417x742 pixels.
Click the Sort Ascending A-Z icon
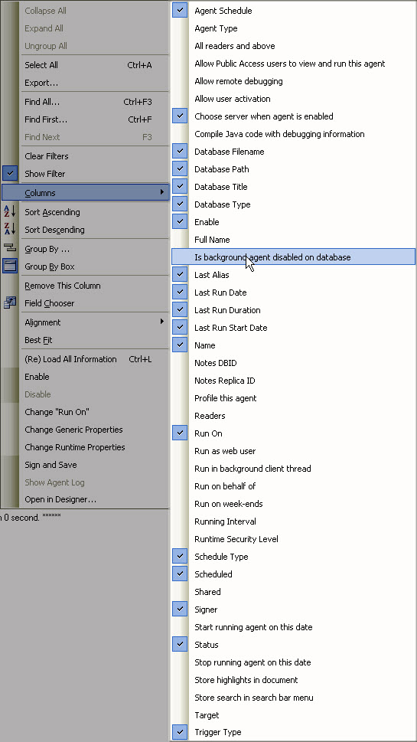[x=9, y=211]
